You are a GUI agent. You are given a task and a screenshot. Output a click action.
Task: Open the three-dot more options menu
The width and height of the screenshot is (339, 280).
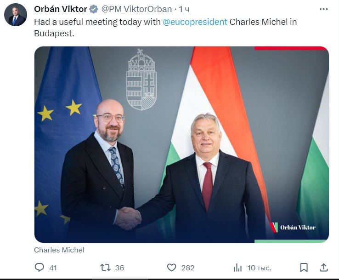click(323, 9)
